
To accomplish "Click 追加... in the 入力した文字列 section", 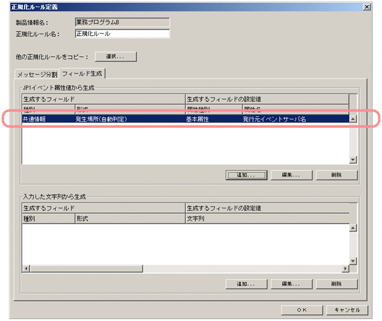I will [x=246, y=284].
